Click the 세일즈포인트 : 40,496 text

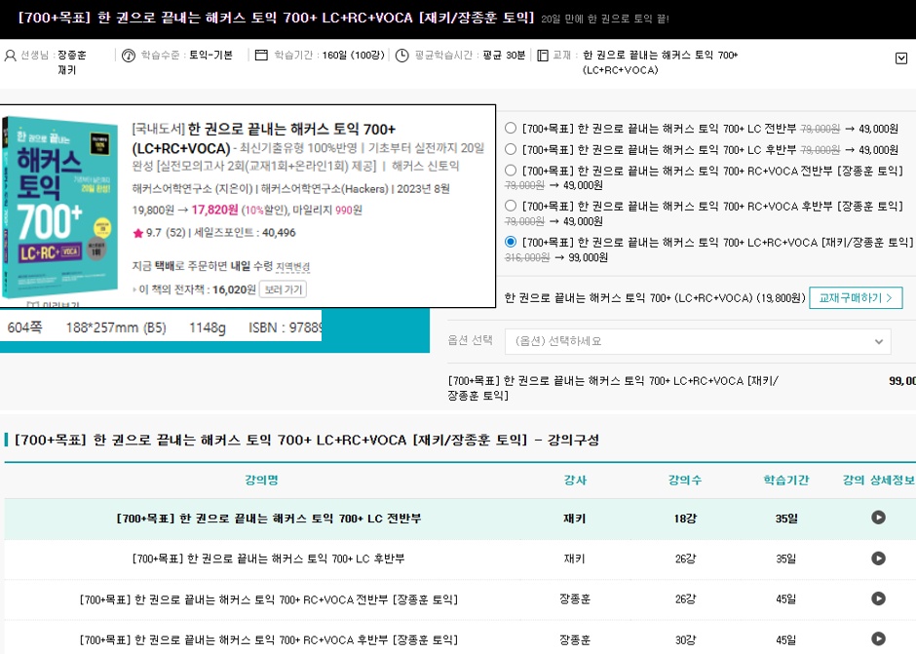tap(245, 233)
